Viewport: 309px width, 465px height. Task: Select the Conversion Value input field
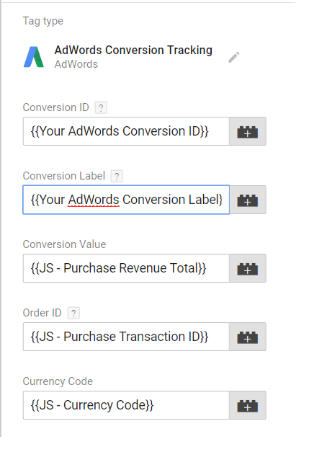point(126,268)
